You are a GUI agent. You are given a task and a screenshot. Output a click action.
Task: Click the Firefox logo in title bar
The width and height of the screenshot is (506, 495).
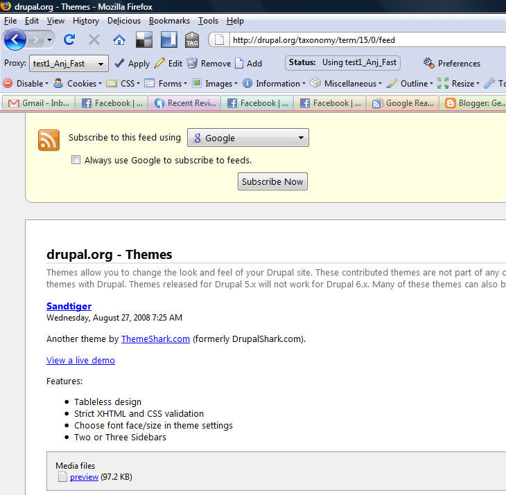click(x=6, y=6)
